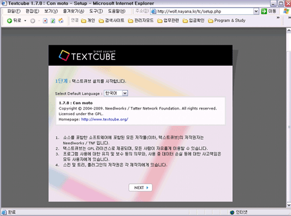Minimize the Internet Explorer window

(x=274, y=3)
